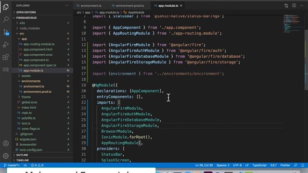Click the src breadcrumb segment
The width and height of the screenshot is (308, 173).
(x=79, y=12)
